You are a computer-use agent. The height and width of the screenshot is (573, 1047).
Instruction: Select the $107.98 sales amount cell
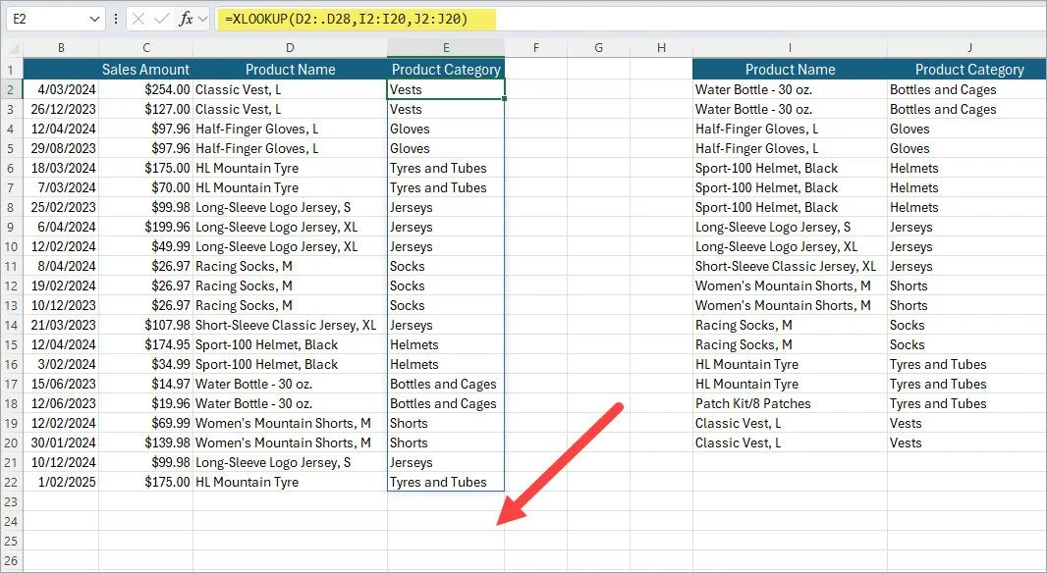146,325
